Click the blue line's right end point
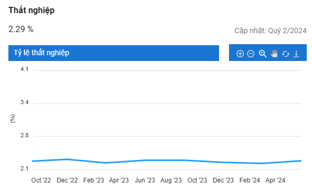 [300, 161]
